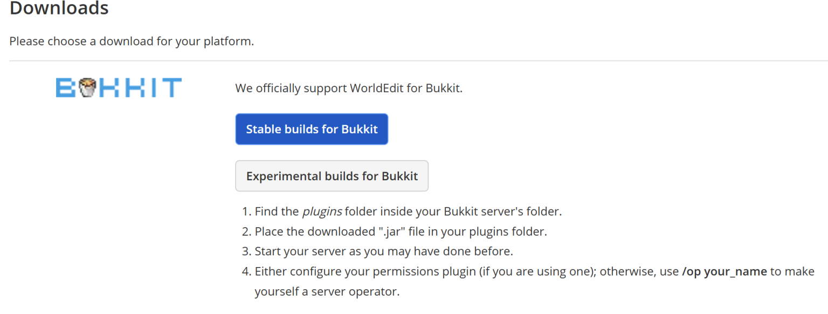Click 'yourself a server operator' text
The height and width of the screenshot is (314, 828).
coord(327,292)
